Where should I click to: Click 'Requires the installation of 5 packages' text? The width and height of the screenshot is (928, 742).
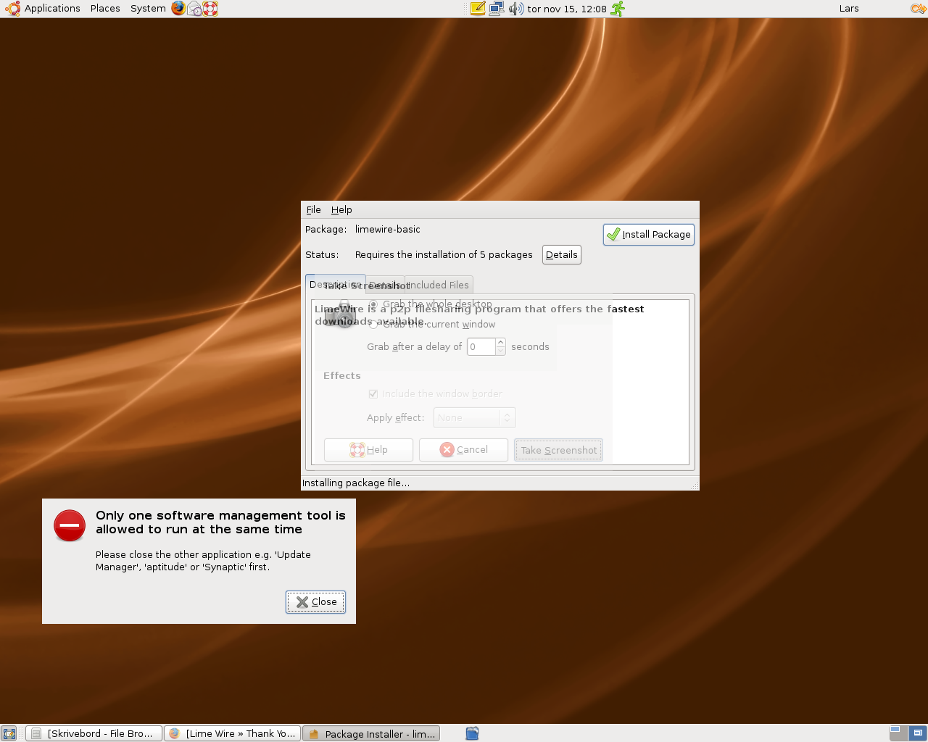coord(444,255)
